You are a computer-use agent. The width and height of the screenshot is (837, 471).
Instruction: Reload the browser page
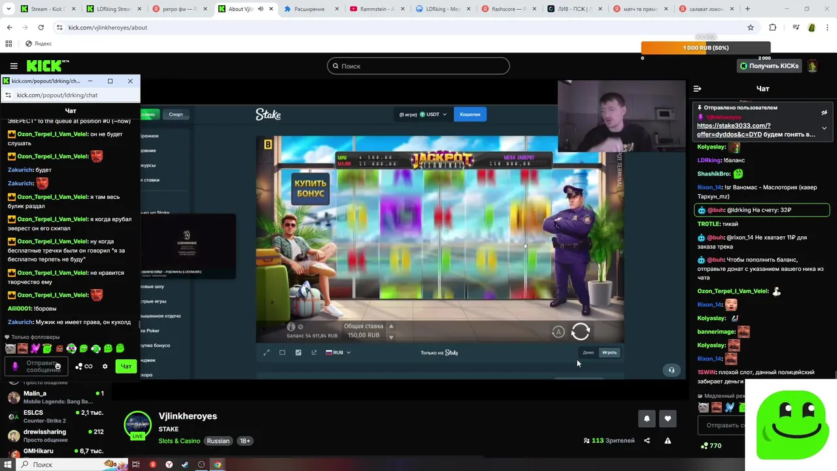tap(41, 27)
